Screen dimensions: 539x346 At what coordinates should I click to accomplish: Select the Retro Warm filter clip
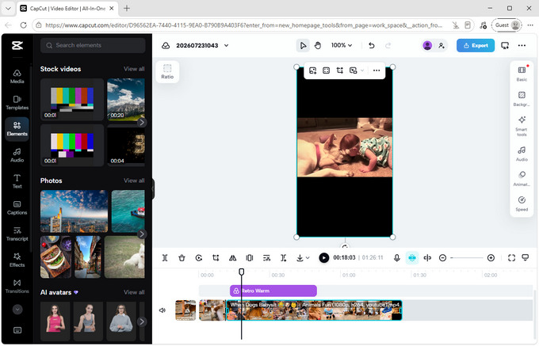click(273, 291)
